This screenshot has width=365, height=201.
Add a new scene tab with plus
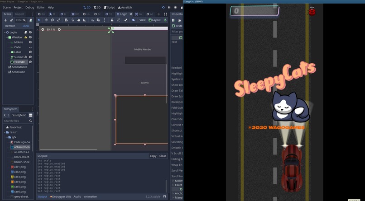pos(159,14)
